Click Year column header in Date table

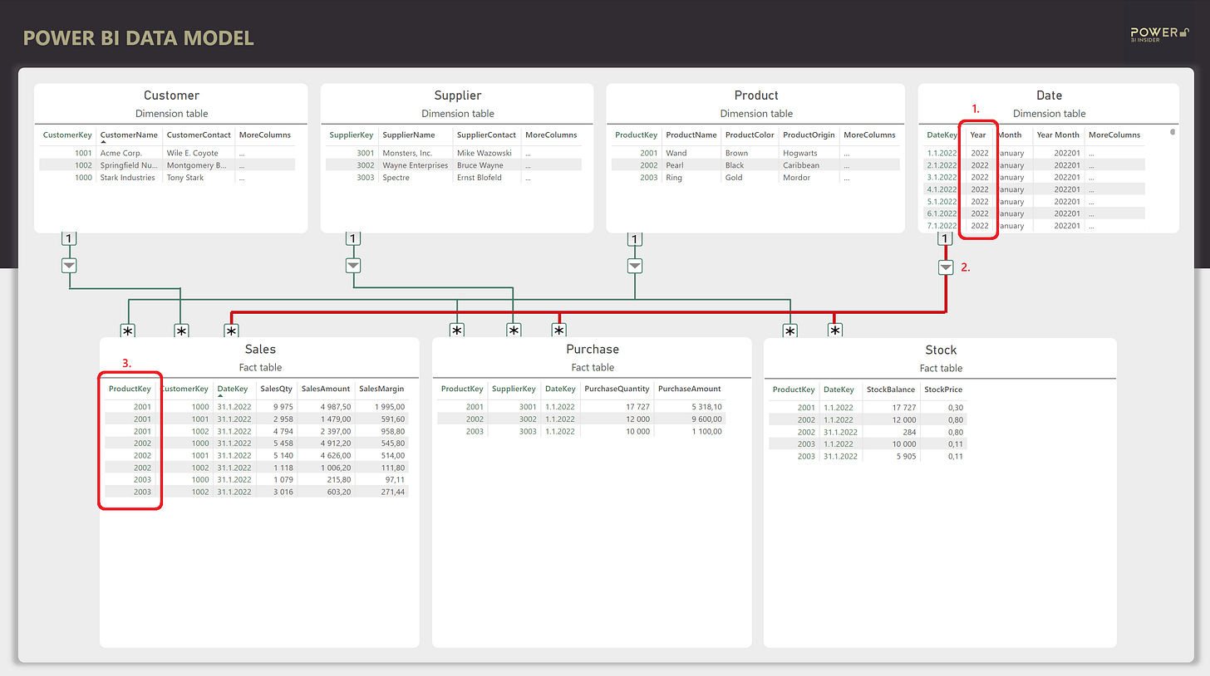pos(978,135)
